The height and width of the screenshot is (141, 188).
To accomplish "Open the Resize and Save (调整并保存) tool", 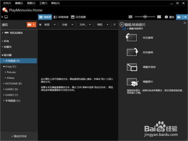I will pyautogui.click(x=132, y=67).
